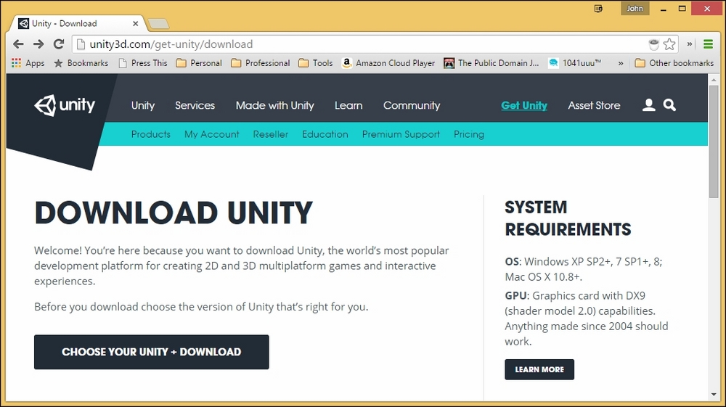
Task: Open the Unity nav menu item
Action: coord(143,105)
